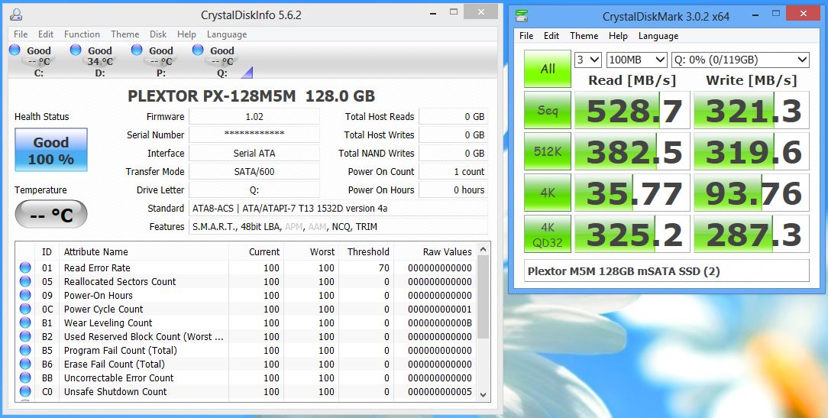Click the 4K write result 93.76

[x=752, y=193]
